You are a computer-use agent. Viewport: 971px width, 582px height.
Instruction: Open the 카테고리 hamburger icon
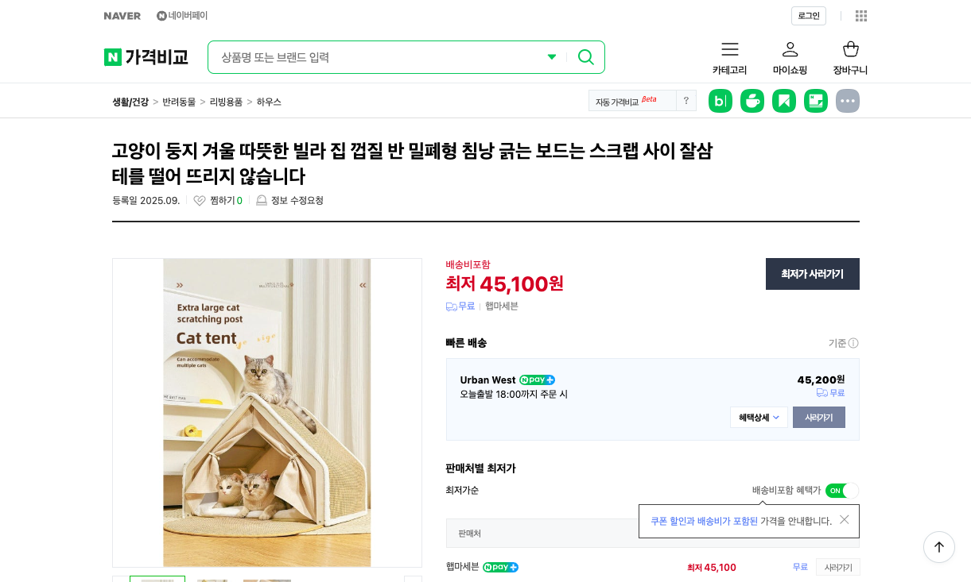pyautogui.click(x=729, y=49)
